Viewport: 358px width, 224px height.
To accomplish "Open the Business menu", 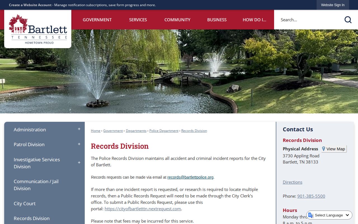I will (x=217, y=20).
